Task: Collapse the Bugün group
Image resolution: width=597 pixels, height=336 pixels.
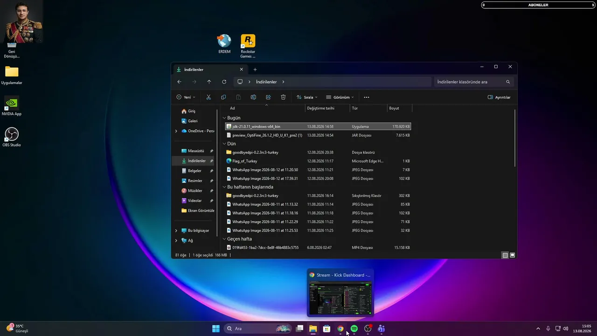Action: [224, 118]
